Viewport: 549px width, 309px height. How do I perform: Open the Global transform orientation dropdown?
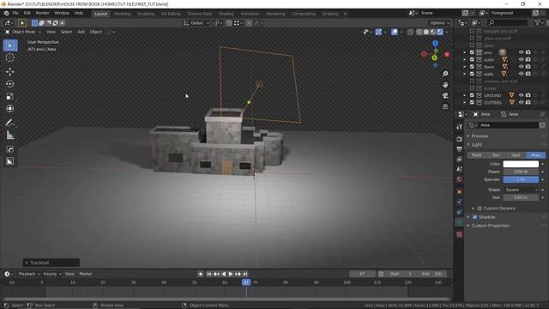[x=196, y=23]
